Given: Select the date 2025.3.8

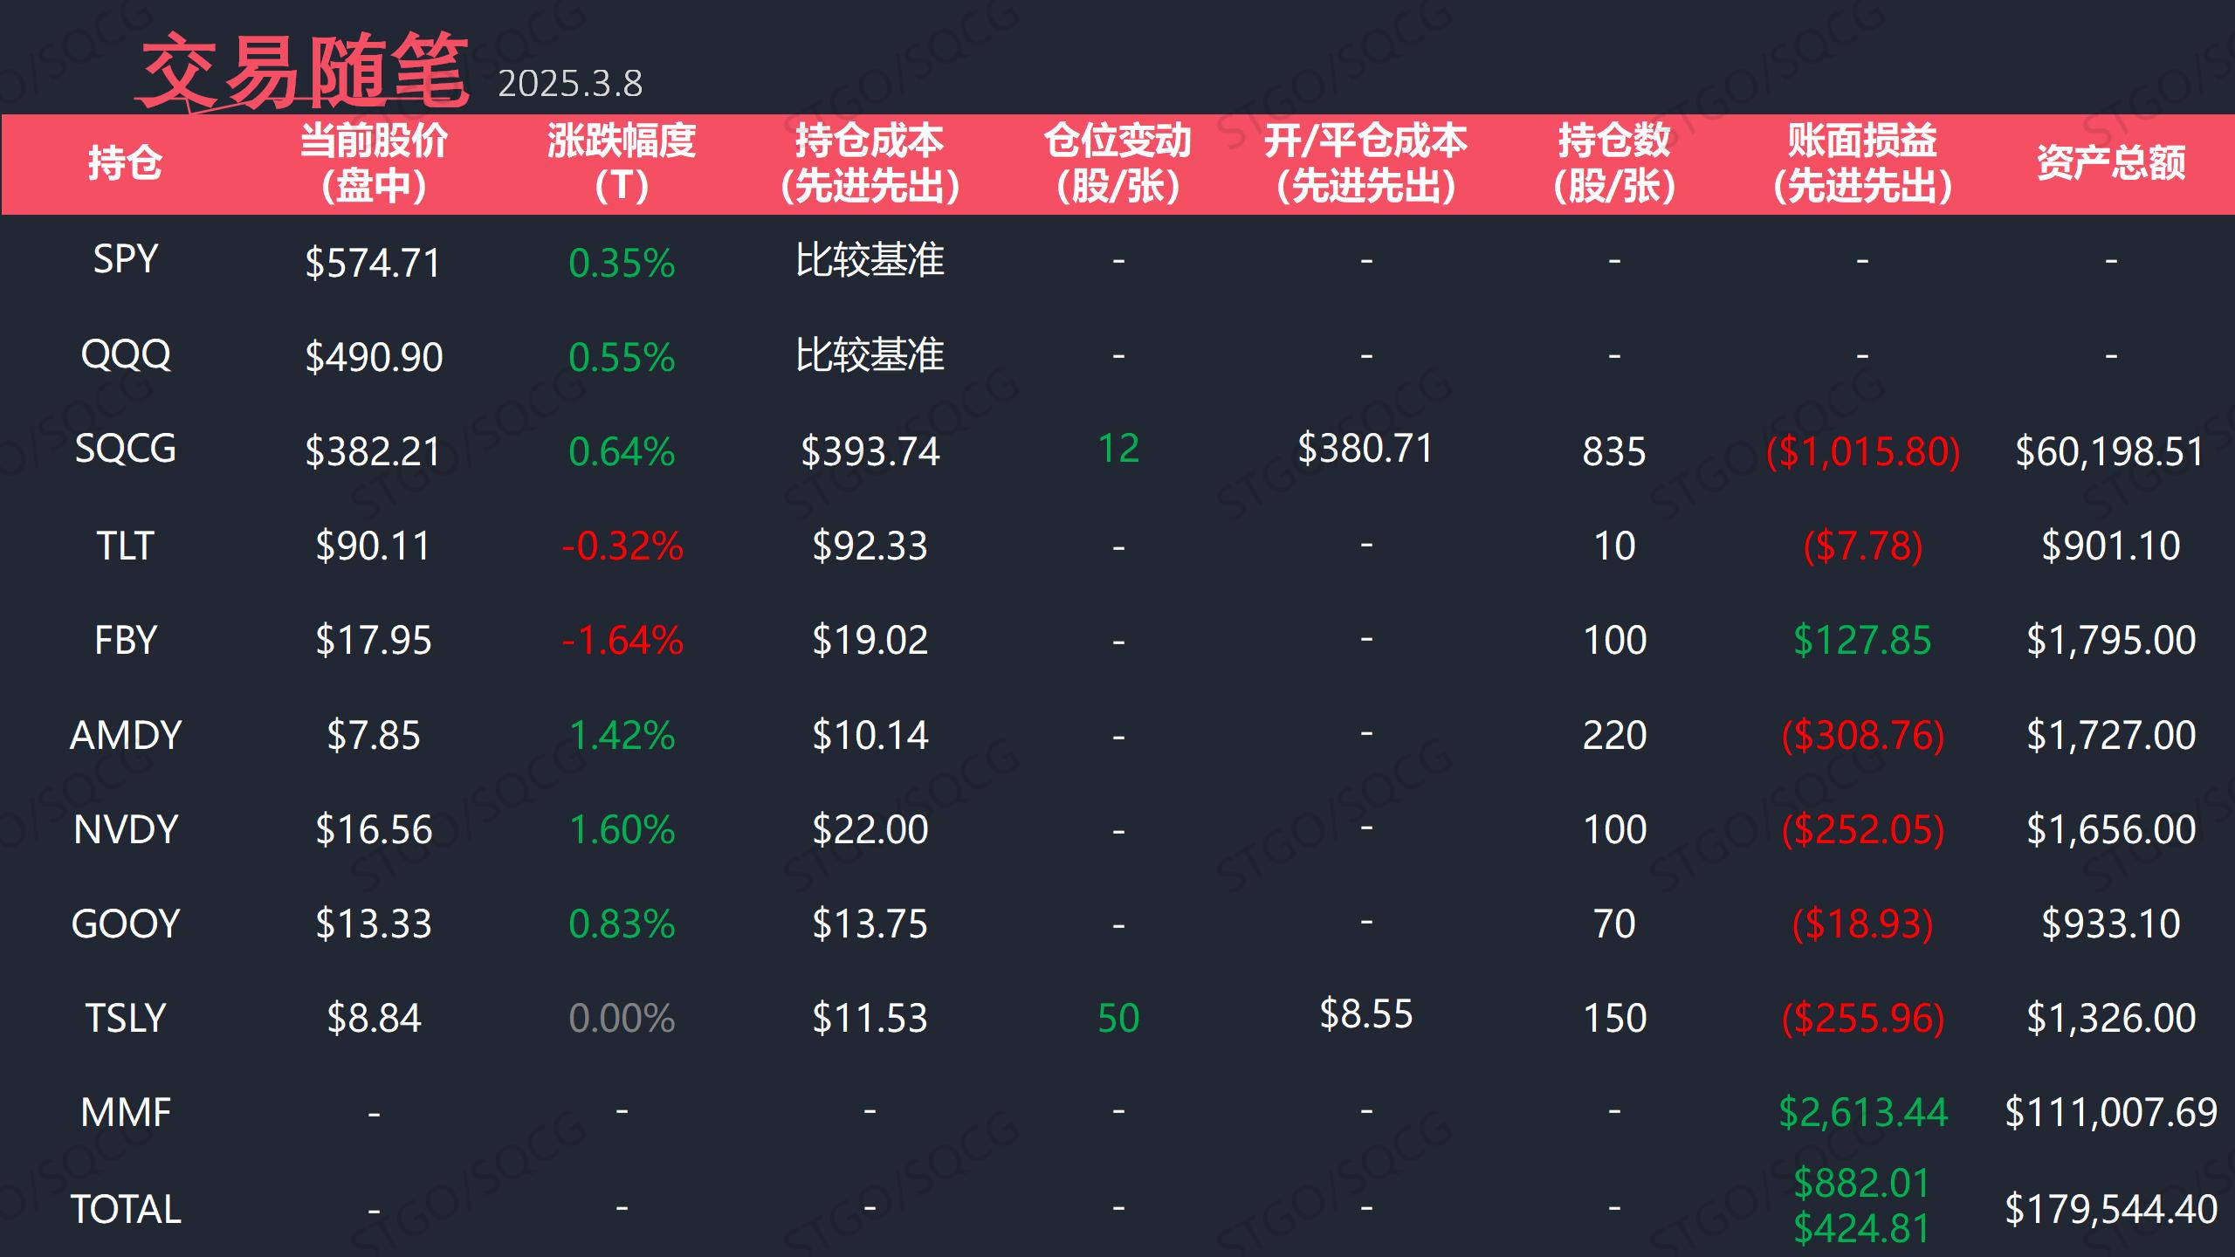Looking at the screenshot, I should pos(570,84).
